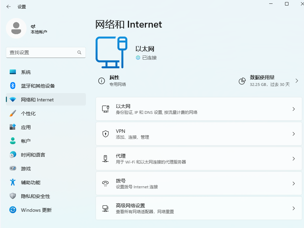Viewport: 304px width, 228px height.
Task: Click the accessibility figure icon for 辅助功能
Action: [x=13, y=182]
